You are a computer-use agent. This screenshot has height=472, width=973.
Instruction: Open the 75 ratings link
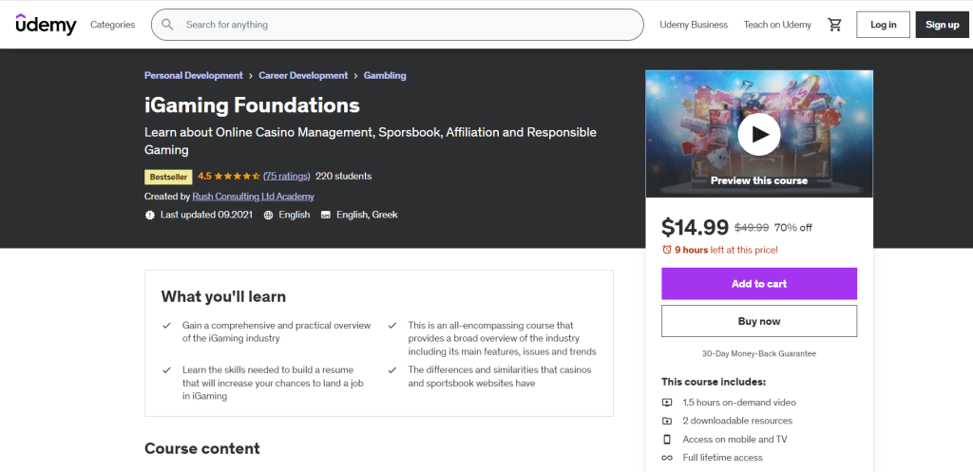pos(287,177)
